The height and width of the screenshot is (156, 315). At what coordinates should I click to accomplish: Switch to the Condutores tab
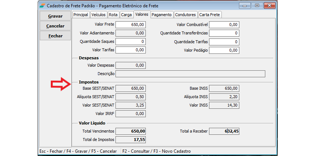[x=185, y=15]
